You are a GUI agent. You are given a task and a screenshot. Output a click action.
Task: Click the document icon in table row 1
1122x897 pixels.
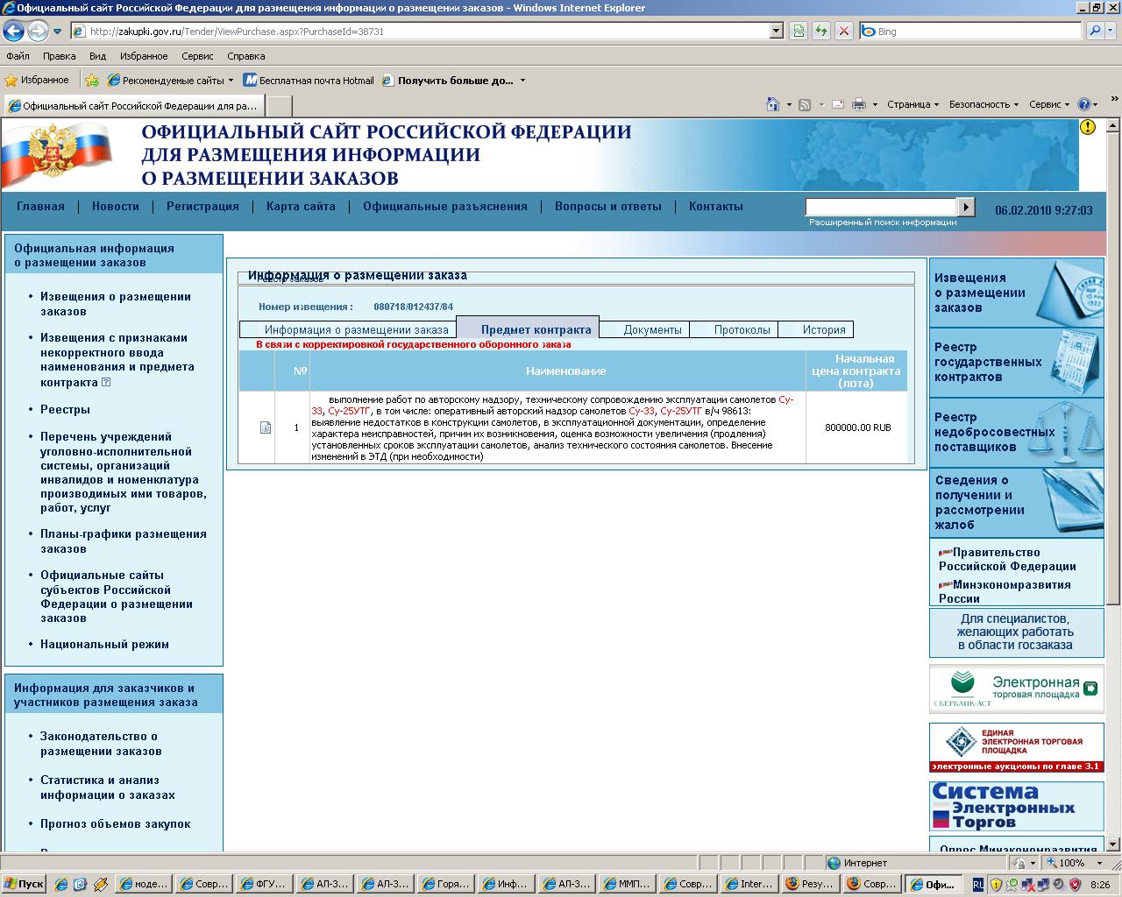coord(266,427)
